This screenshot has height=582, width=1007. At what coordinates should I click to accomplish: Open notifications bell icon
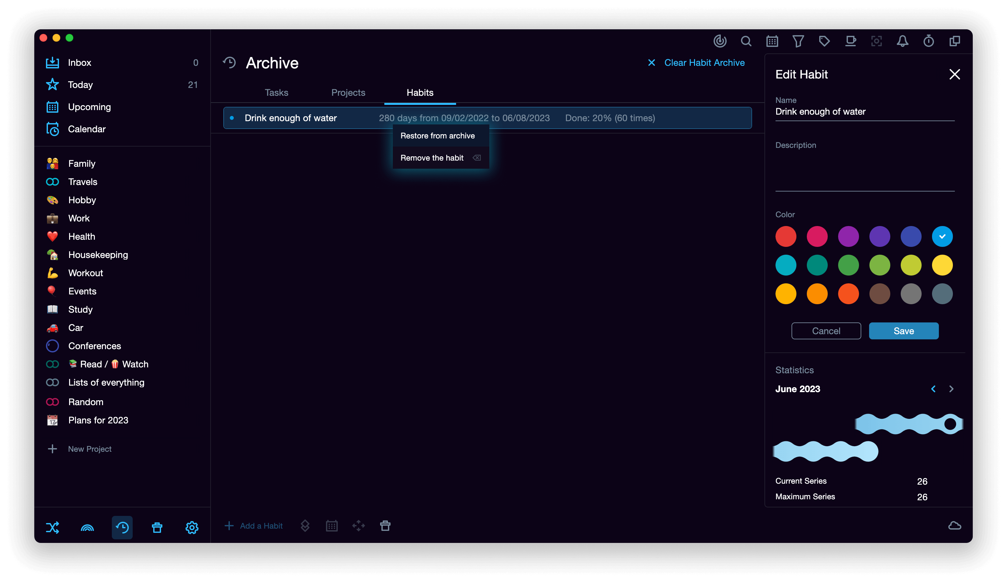pyautogui.click(x=902, y=41)
